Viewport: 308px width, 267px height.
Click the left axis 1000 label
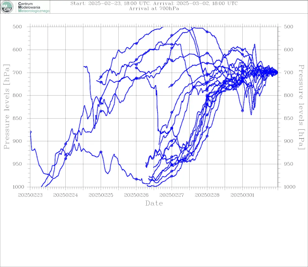pos(18,187)
